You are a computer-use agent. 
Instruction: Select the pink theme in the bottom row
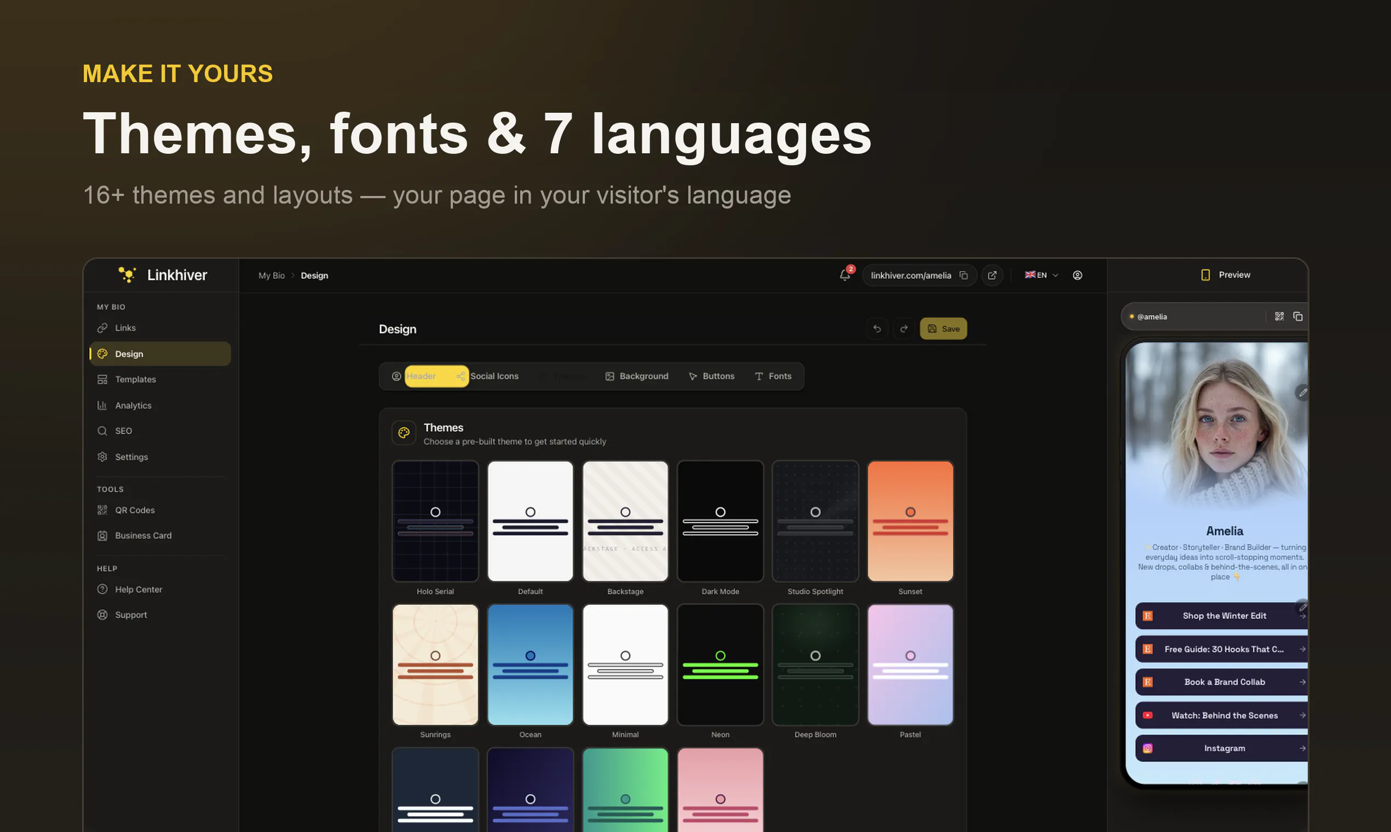[x=720, y=790]
